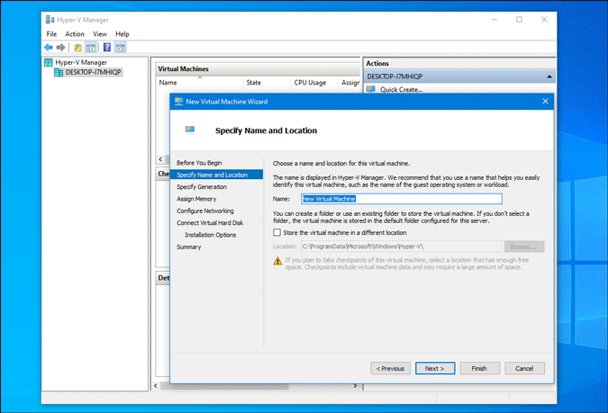608x413 pixels.
Task: Select Hyper-V Manager root tree node
Action: [81, 62]
